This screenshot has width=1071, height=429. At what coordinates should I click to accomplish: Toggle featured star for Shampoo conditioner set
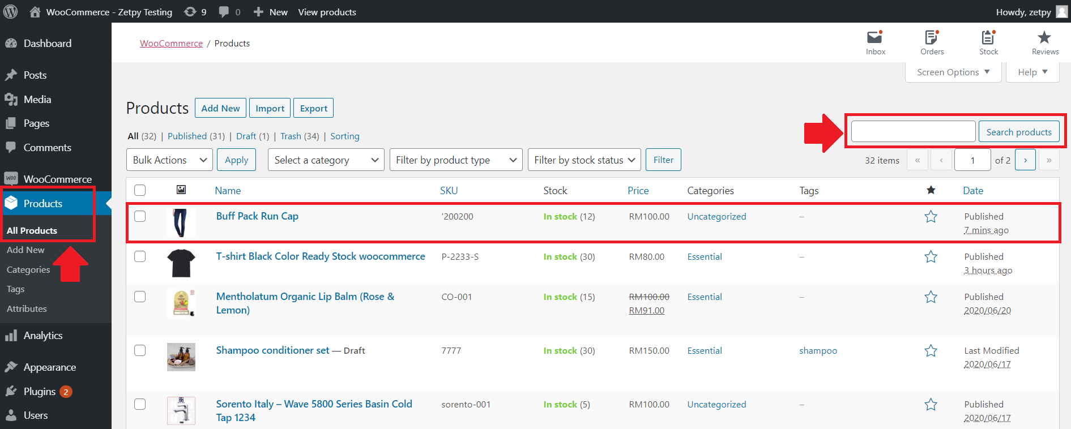coord(931,351)
